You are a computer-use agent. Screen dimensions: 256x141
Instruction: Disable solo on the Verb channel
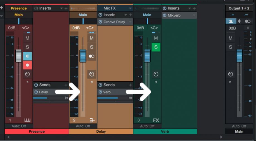[x=156, y=47]
